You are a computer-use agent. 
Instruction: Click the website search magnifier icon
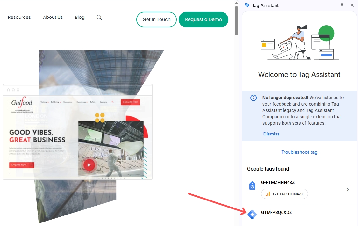pyautogui.click(x=99, y=17)
